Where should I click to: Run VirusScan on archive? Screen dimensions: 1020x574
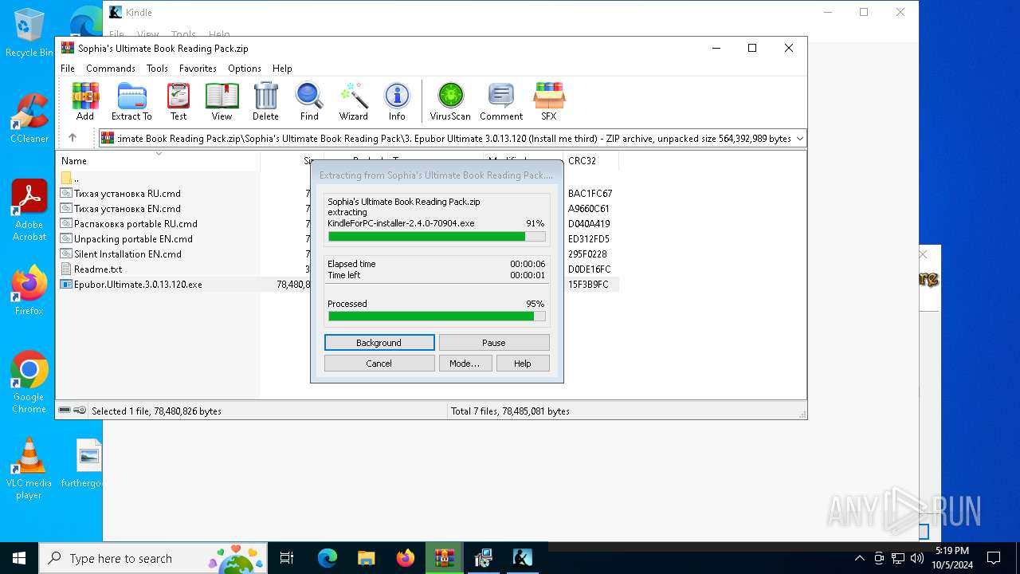(450, 101)
